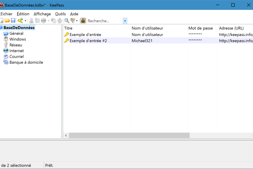Open the URL globe dropdown arrow

[x=49, y=21]
